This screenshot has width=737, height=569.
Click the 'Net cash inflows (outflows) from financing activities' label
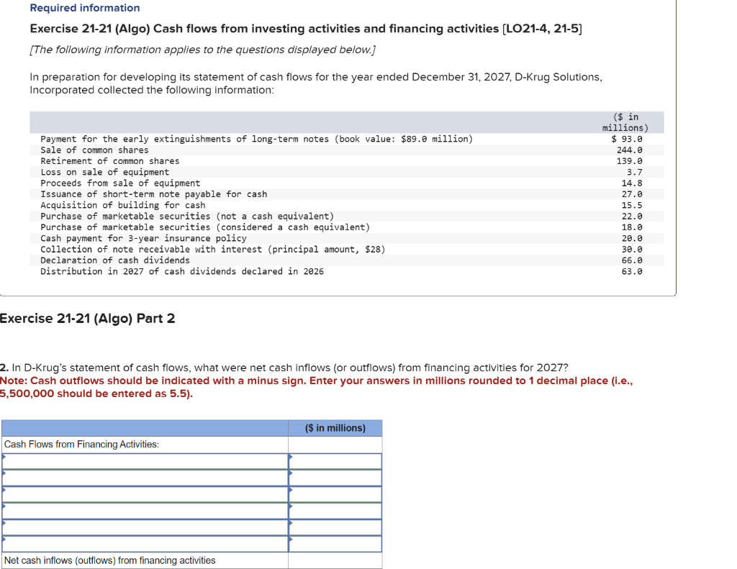coord(110,560)
